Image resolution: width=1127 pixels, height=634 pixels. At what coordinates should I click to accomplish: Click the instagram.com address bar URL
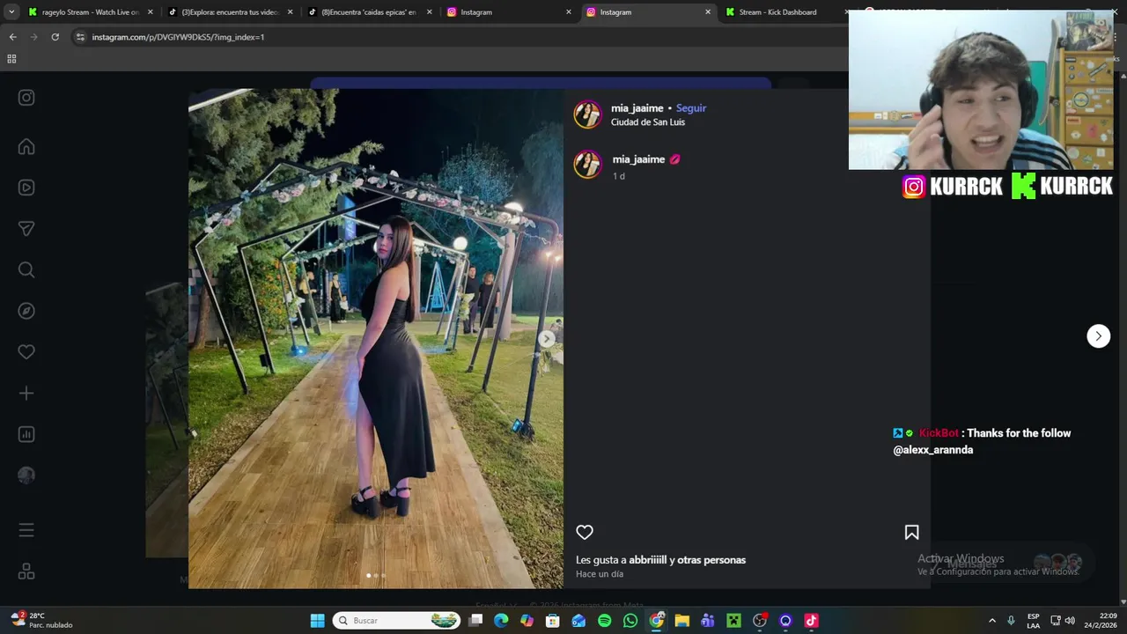pyautogui.click(x=178, y=37)
